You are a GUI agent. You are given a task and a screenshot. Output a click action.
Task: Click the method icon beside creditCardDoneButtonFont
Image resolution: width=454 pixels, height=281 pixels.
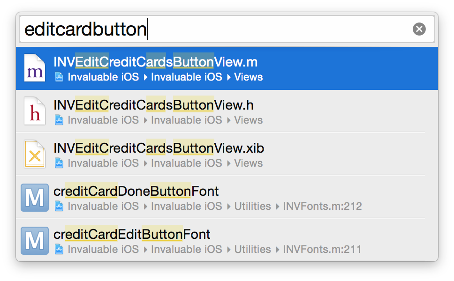click(x=35, y=197)
